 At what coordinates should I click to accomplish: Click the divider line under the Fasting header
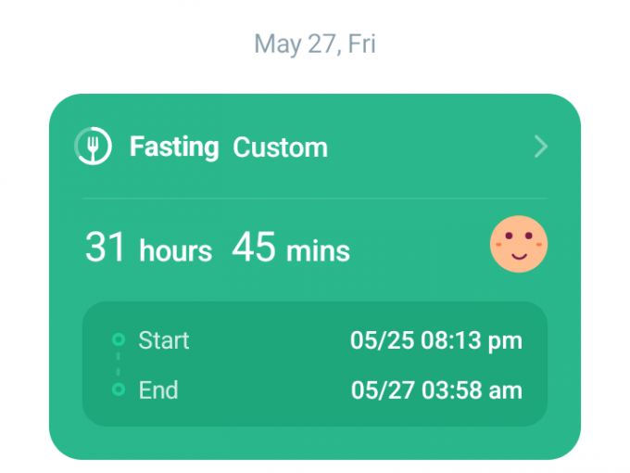(x=315, y=198)
